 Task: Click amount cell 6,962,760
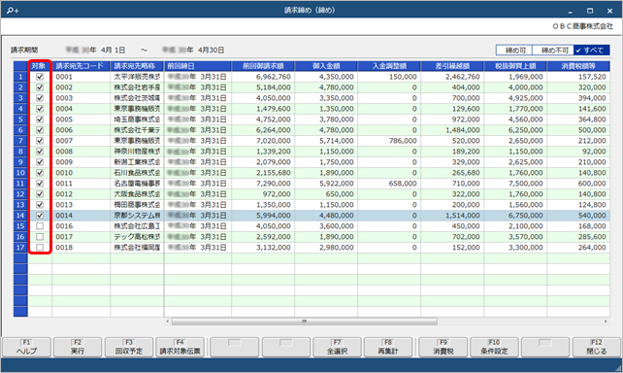pyautogui.click(x=263, y=77)
